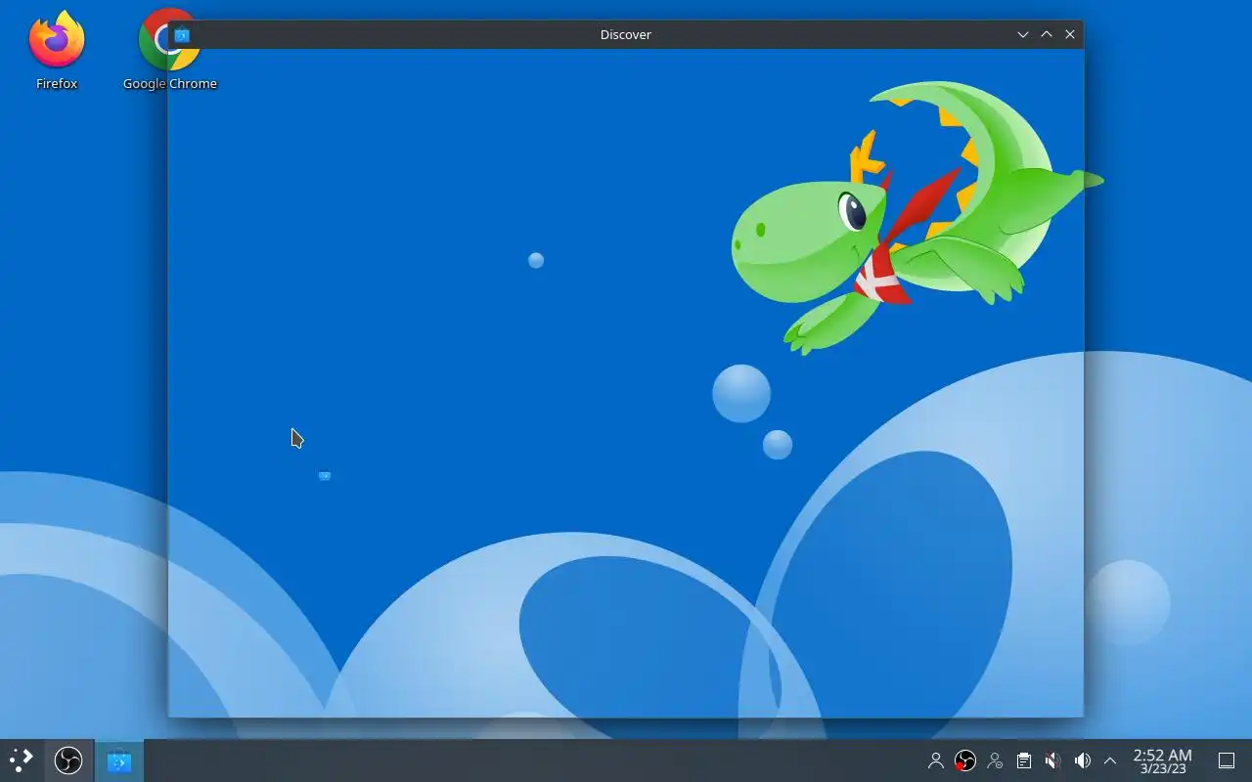The height and width of the screenshot is (782, 1252).
Task: Open the KDE application launcher
Action: tap(22, 760)
